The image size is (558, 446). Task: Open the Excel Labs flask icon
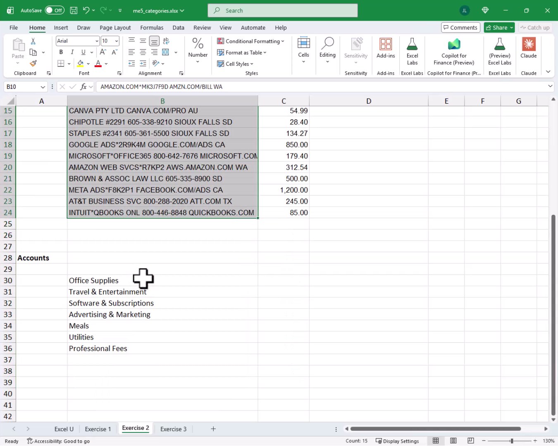[x=412, y=51]
